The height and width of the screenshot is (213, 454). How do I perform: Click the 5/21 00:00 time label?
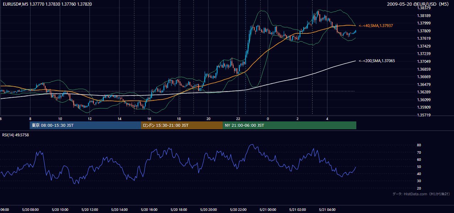coord(268,210)
